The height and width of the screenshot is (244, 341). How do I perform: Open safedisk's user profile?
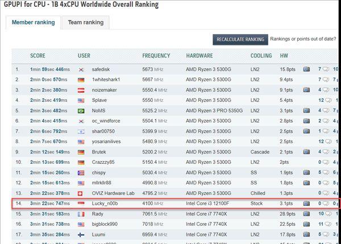click(x=101, y=69)
